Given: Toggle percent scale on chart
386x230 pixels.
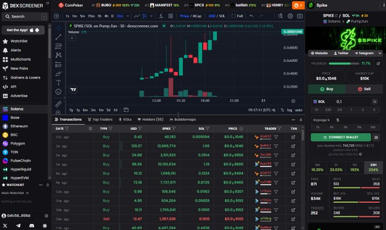Looking at the screenshot, I should [x=282, y=110].
